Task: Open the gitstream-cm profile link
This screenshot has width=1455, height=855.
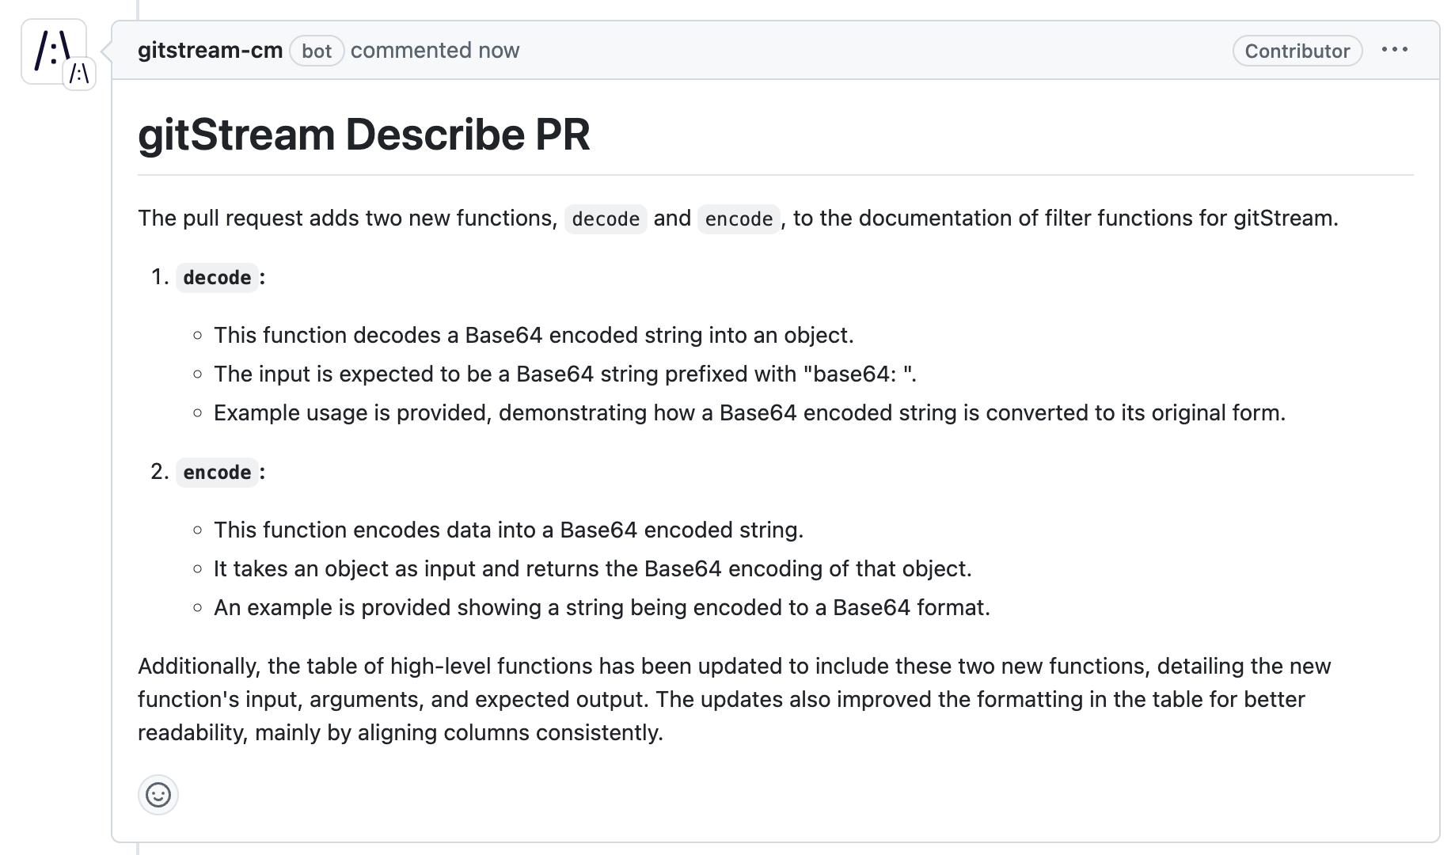Action: point(210,49)
